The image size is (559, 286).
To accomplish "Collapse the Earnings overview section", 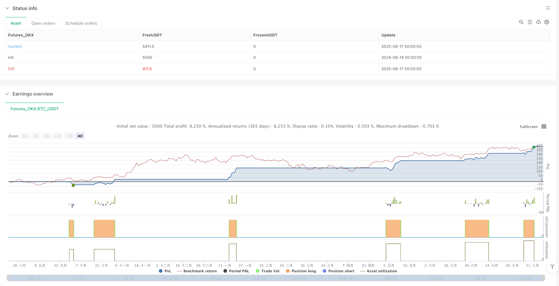I will (x=7, y=94).
